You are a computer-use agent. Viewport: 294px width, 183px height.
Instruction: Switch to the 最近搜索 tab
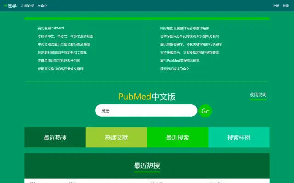[x=178, y=137]
